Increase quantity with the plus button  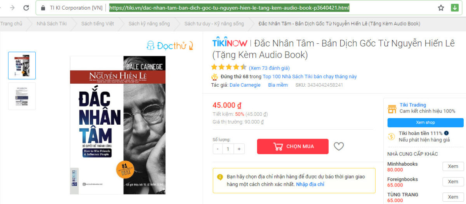pos(239,149)
